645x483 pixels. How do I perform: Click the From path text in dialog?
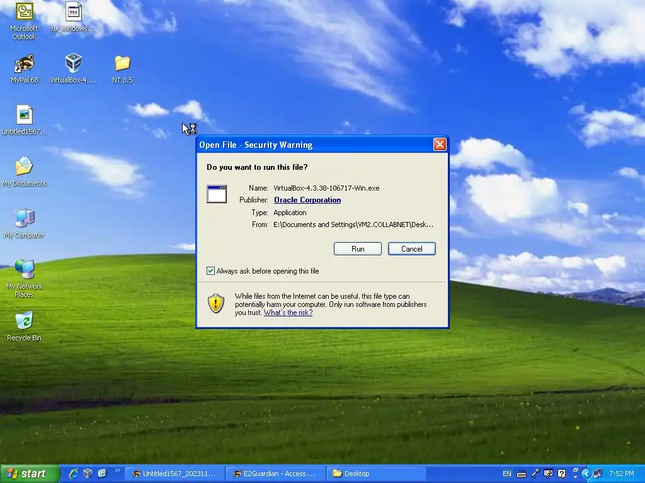point(353,225)
